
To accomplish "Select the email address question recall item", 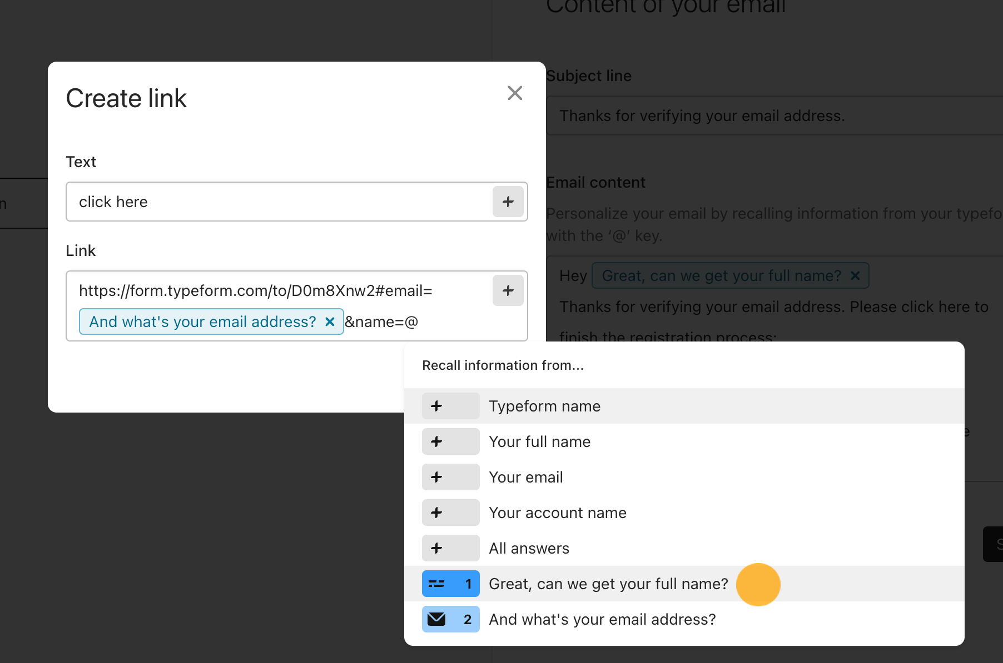I will pos(602,619).
